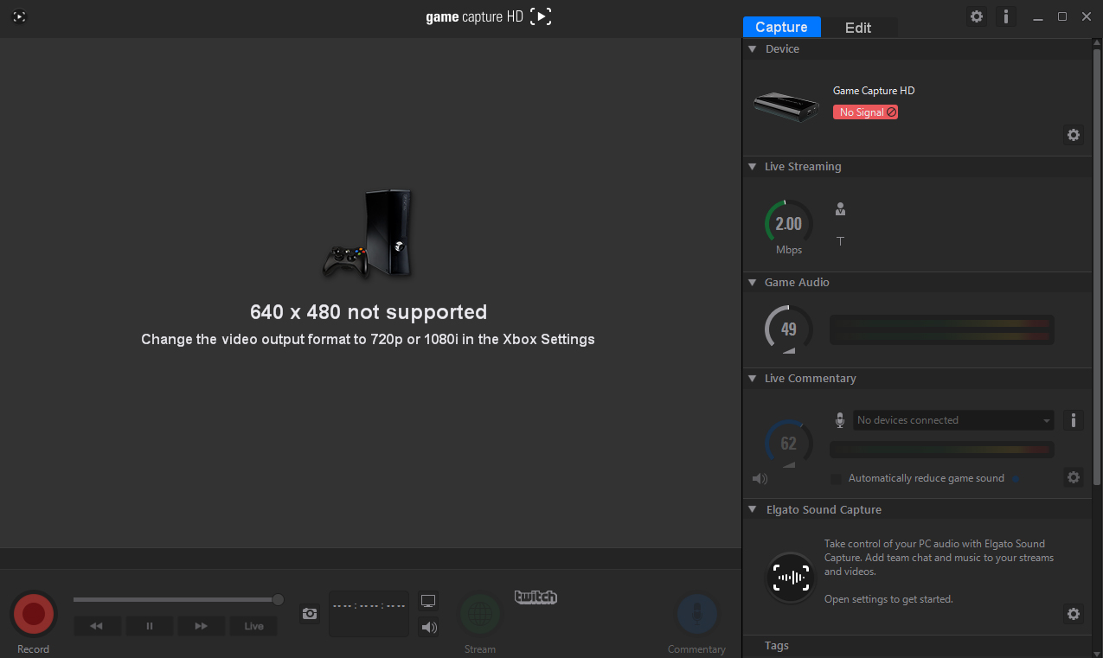Click the 'Game Capture HD' device name
This screenshot has height=658, width=1103.
(x=874, y=91)
